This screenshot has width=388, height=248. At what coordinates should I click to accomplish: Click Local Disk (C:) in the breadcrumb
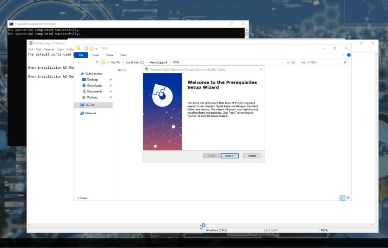[x=135, y=62]
